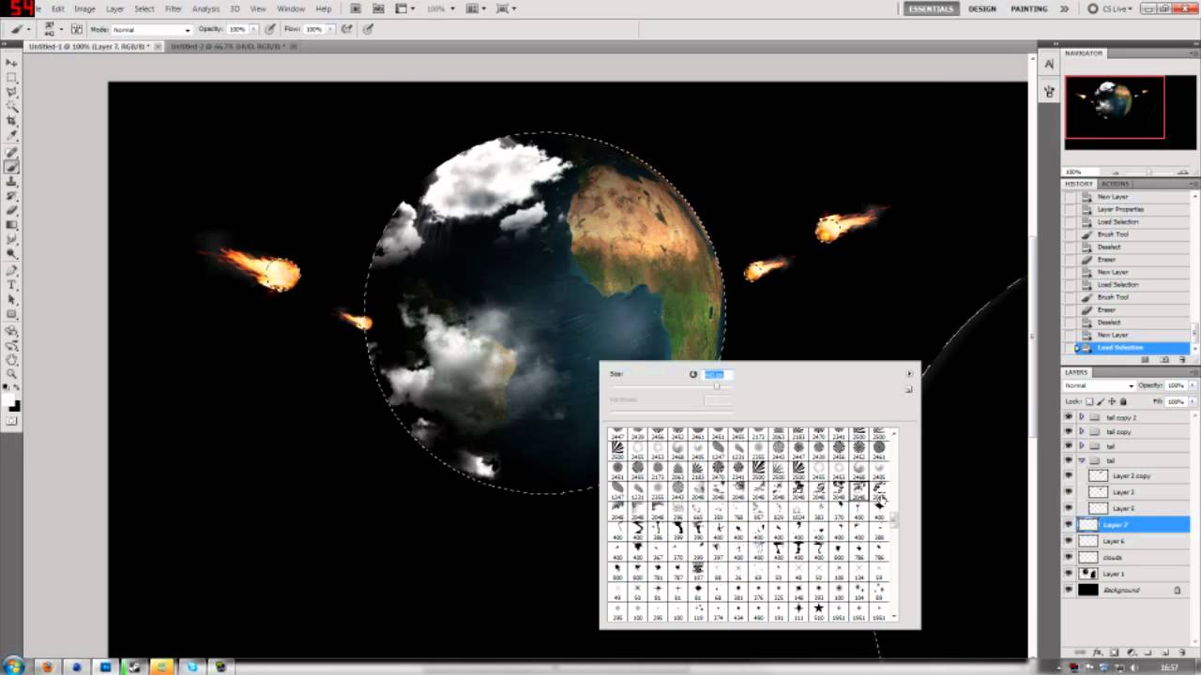Open the Window menu
The height and width of the screenshot is (675, 1201).
pos(291,8)
